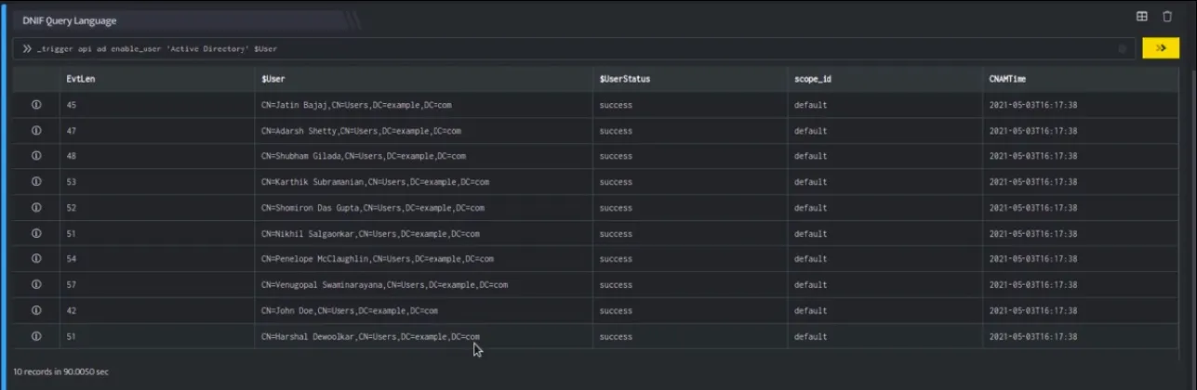The height and width of the screenshot is (390, 1197).
Task: Open info icon for Karthik Subramanian row
Action: pos(36,182)
